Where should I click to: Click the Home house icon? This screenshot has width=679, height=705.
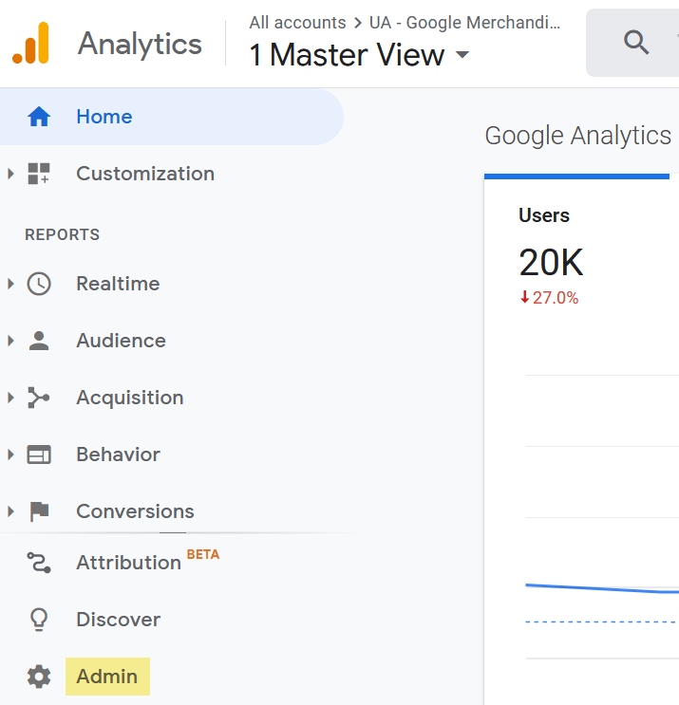(39, 117)
